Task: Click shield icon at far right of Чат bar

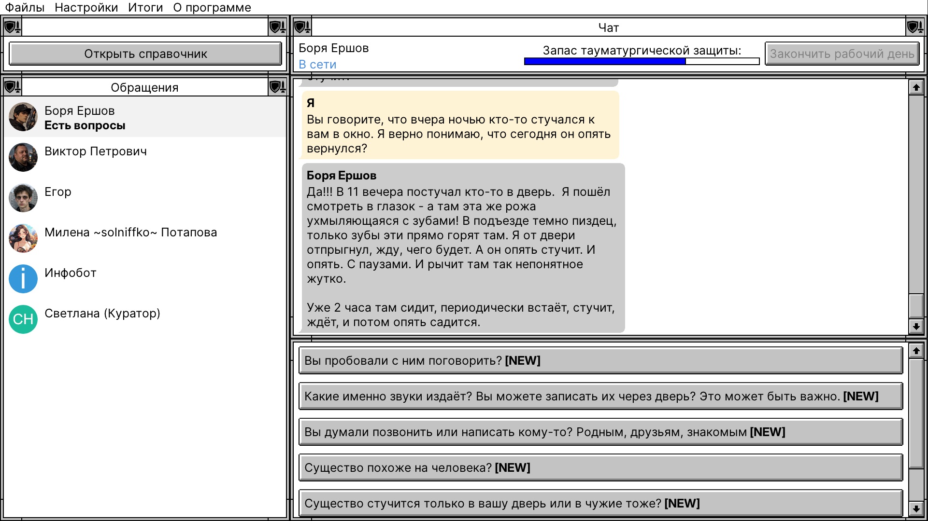Action: (x=915, y=27)
